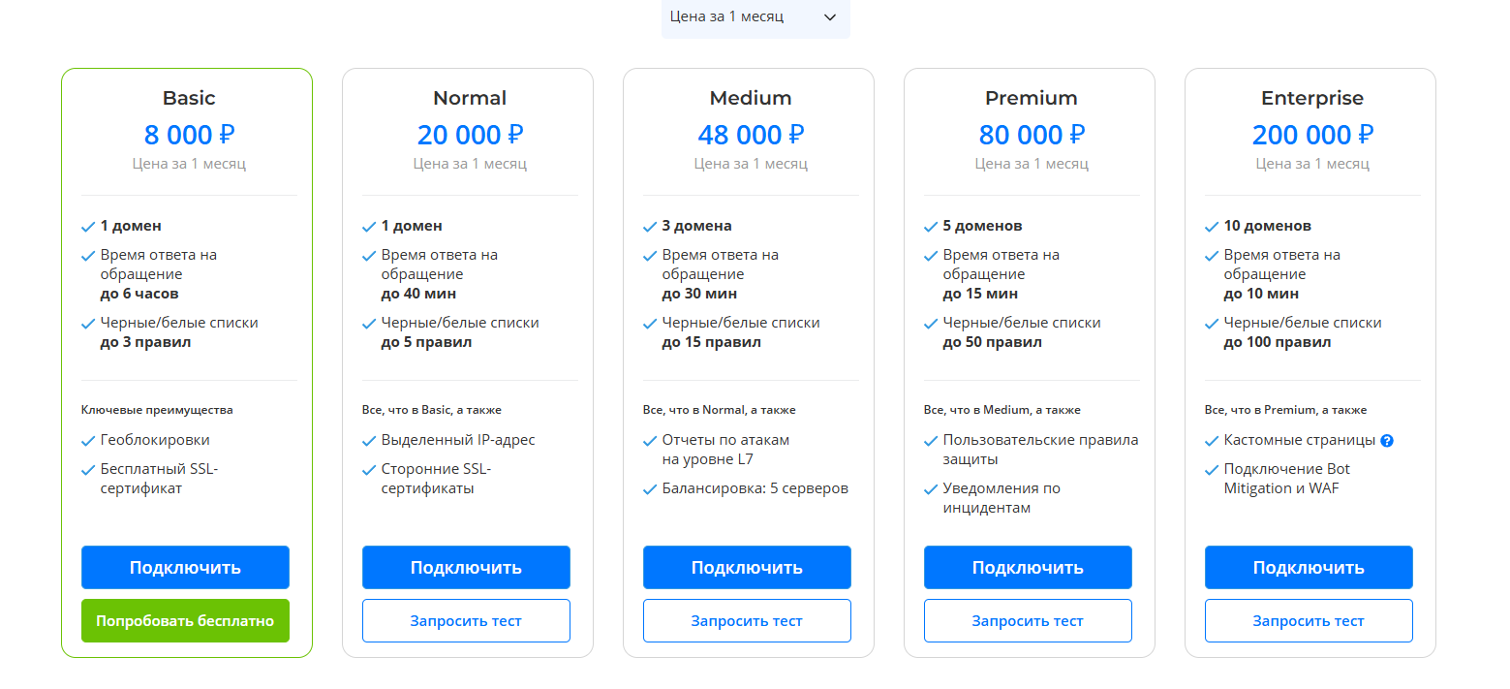Open the Цена за 1 месяц dropdown
Image resolution: width=1510 pixels, height=689 pixels.
coord(755,17)
